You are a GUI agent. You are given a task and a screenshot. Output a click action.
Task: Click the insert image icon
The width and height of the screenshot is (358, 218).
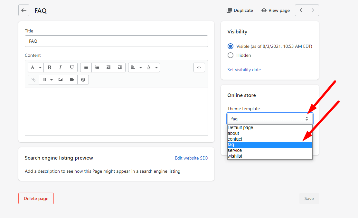click(x=61, y=80)
